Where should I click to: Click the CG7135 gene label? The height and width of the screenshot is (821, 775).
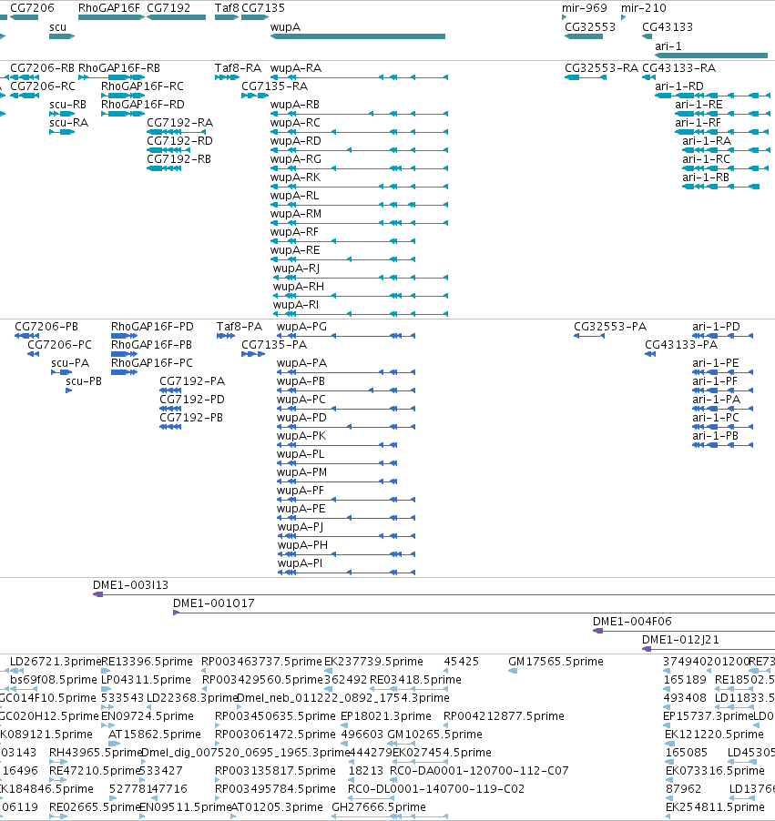[263, 8]
